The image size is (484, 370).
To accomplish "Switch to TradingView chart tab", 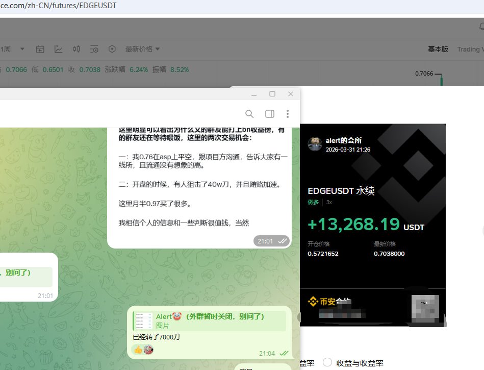I will tap(470, 50).
